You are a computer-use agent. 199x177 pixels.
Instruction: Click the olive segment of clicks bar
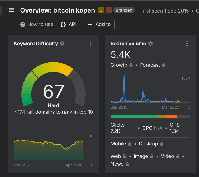(x=162, y=117)
